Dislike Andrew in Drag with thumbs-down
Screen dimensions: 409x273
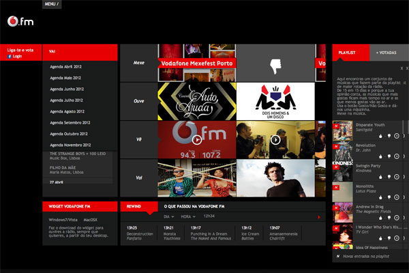389,218
